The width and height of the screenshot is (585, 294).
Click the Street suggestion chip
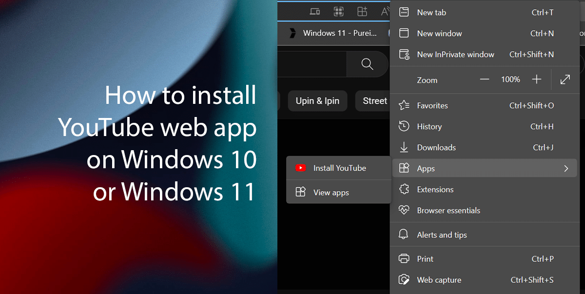click(x=374, y=101)
